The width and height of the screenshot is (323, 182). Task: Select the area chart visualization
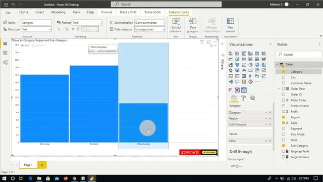click(237, 59)
